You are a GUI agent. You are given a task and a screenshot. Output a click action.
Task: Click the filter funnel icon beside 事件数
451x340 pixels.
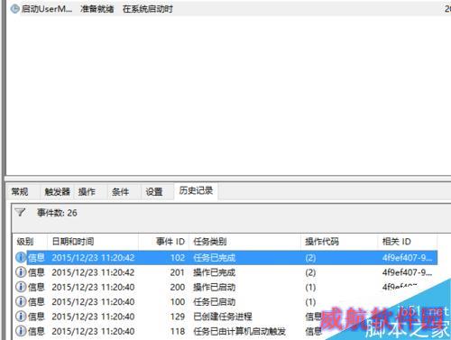click(20, 212)
